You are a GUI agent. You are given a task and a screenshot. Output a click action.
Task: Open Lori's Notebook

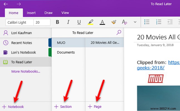pos(24,52)
